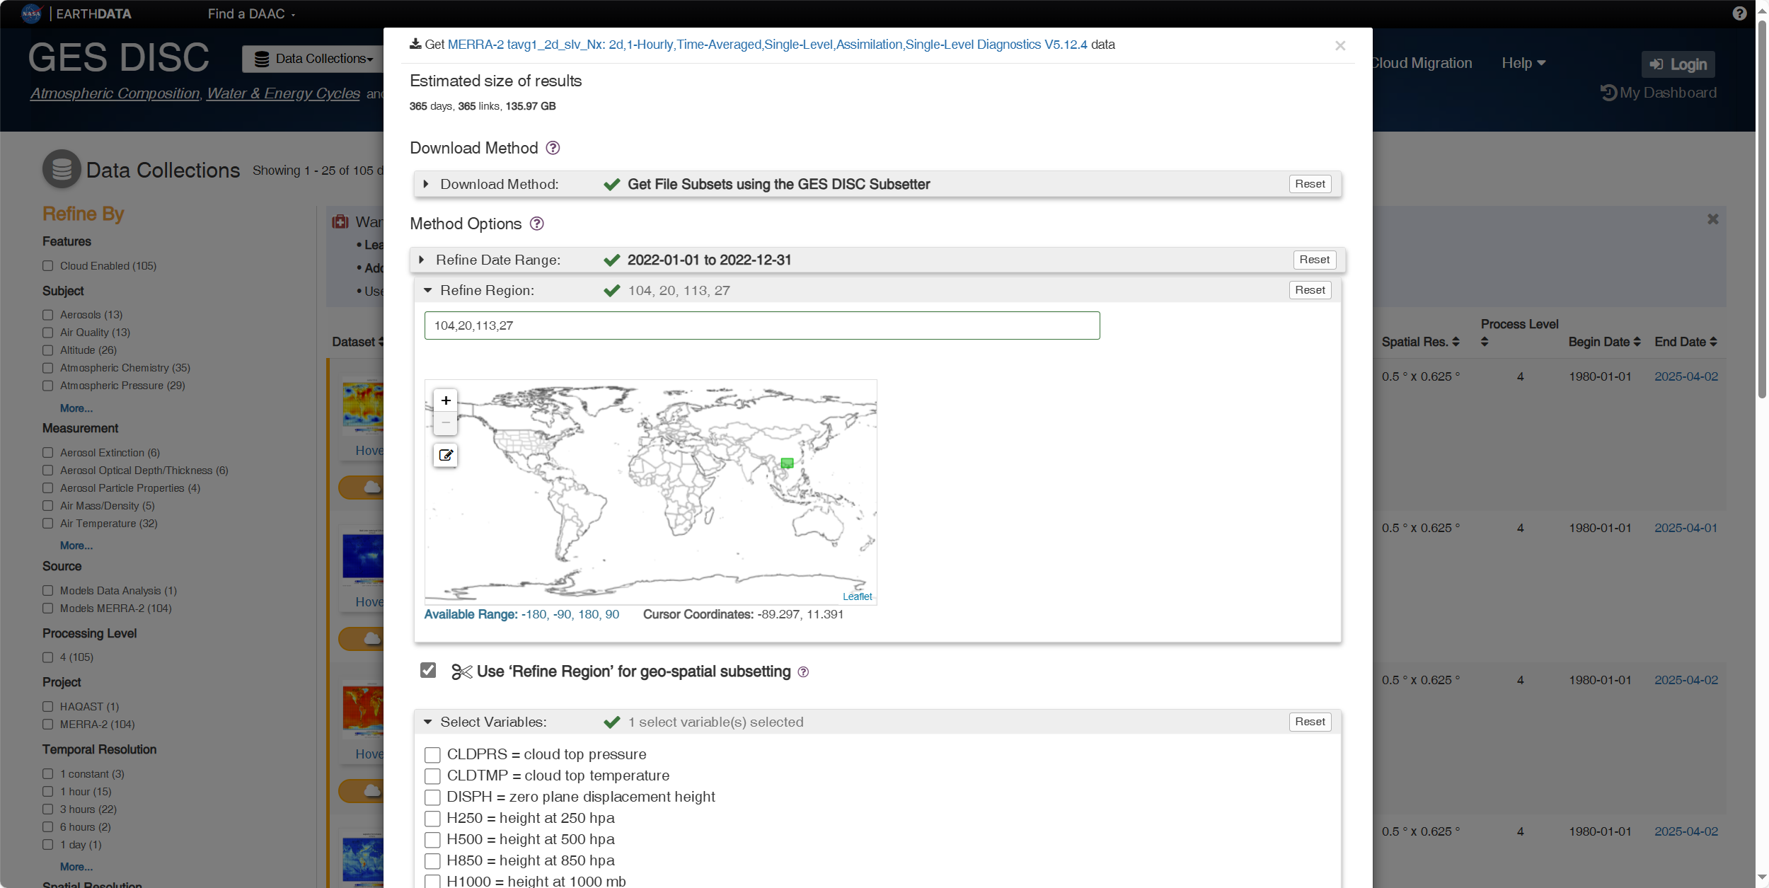Reset the Refine Region option
The image size is (1769, 888).
1310,290
